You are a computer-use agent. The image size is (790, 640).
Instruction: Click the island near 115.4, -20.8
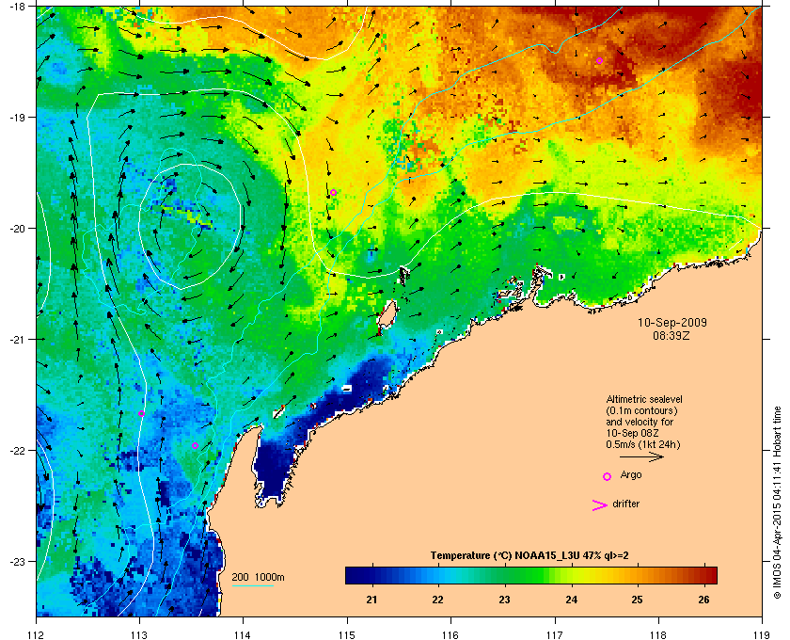click(x=387, y=314)
